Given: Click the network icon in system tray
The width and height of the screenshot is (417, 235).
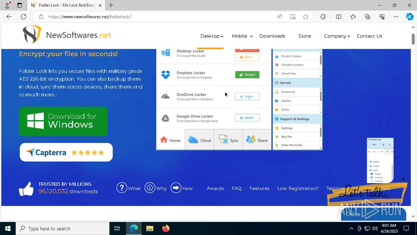Looking at the screenshot, I should point(367,228).
